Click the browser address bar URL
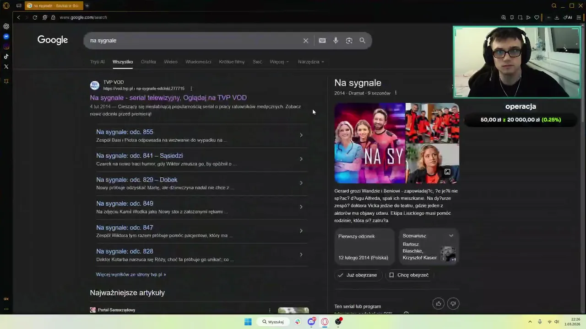The height and width of the screenshot is (329, 586). [x=83, y=17]
